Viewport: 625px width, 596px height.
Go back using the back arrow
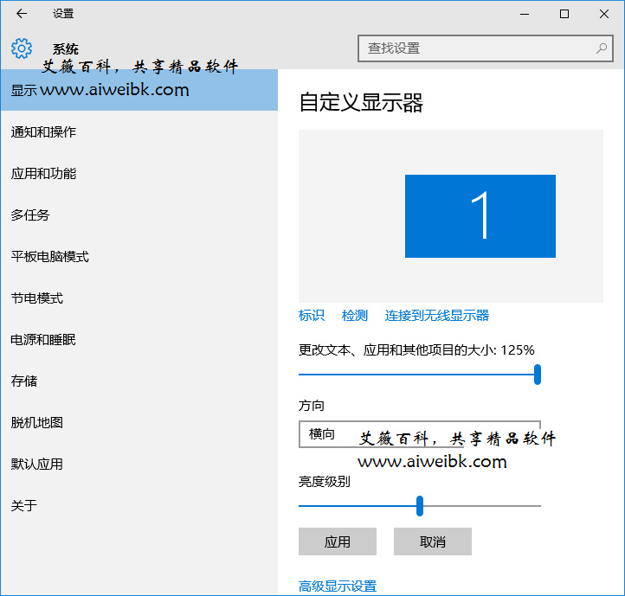[22, 14]
